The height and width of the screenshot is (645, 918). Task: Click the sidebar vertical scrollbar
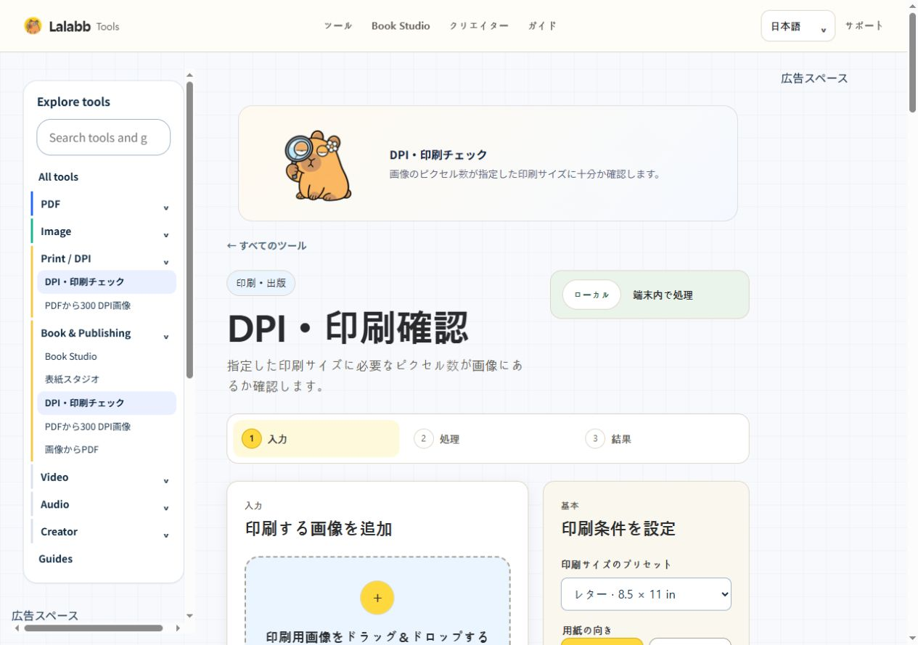coord(189,229)
